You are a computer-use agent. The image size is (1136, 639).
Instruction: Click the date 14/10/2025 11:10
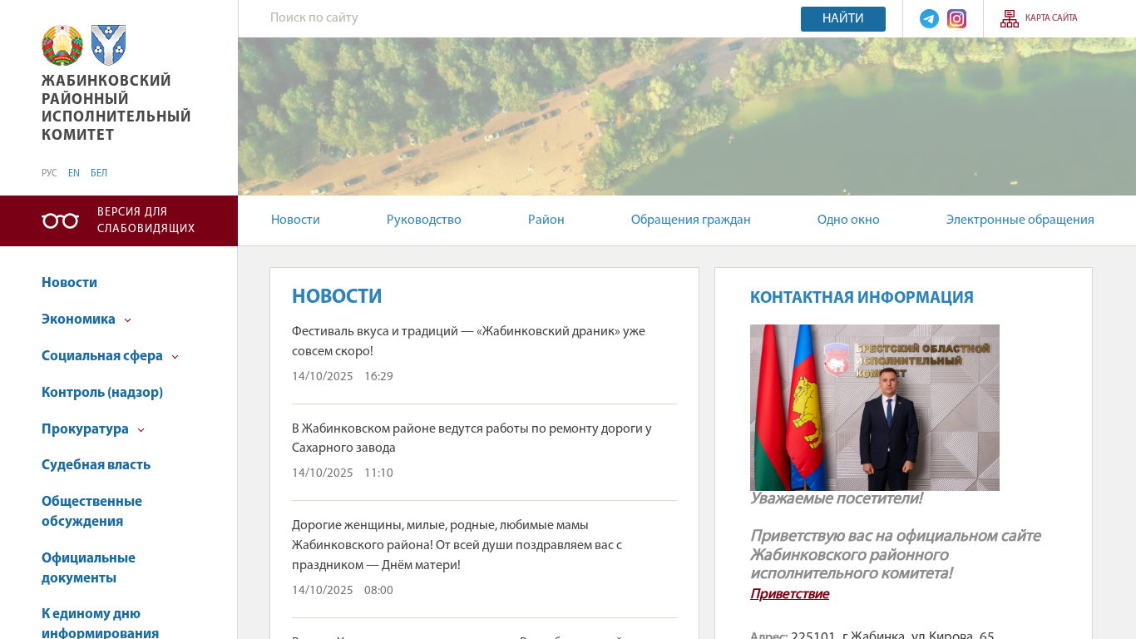pyautogui.click(x=343, y=473)
